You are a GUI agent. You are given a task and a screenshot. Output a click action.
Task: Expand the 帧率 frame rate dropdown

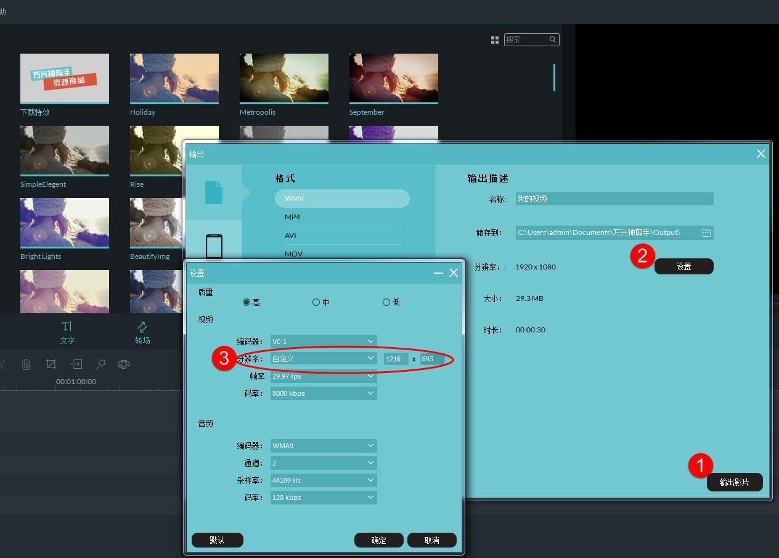[323, 375]
